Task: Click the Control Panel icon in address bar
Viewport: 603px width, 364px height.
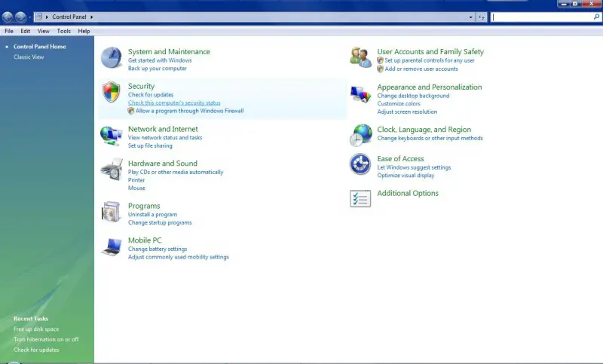Action: click(x=38, y=17)
